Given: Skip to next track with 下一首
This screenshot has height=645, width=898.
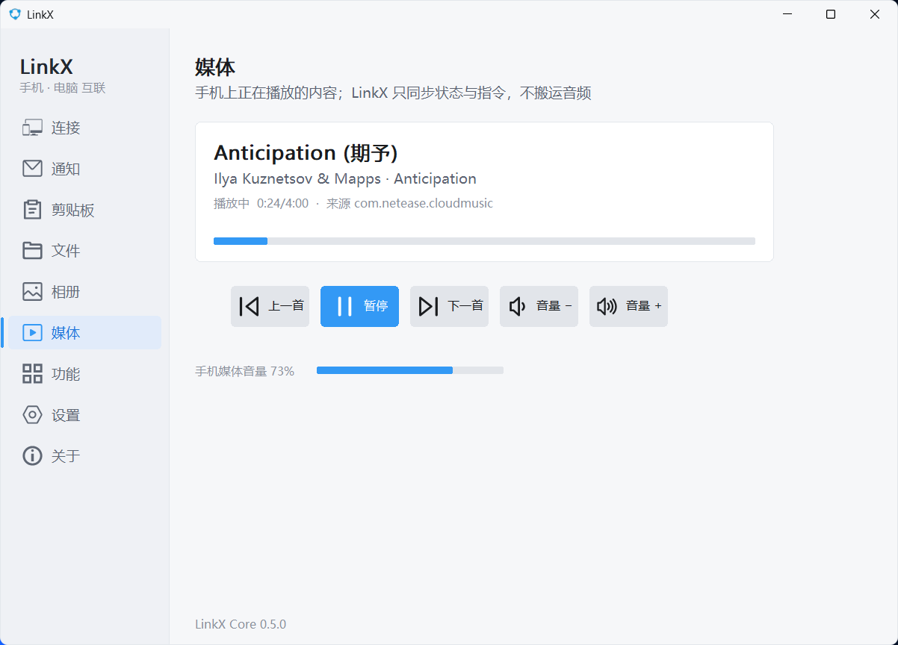Looking at the screenshot, I should tap(449, 306).
